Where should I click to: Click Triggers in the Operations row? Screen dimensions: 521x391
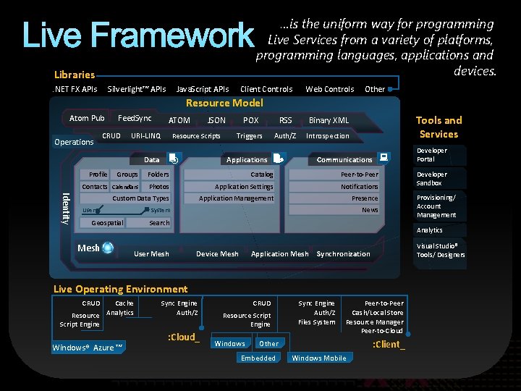point(249,136)
